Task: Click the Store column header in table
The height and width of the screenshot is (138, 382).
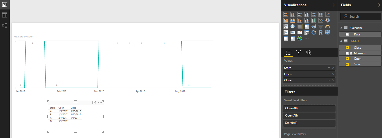Action: [53, 108]
